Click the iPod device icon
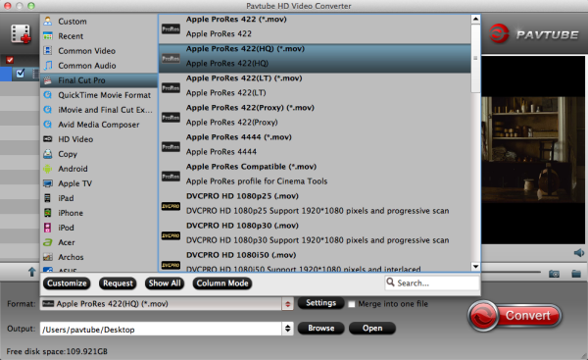588x360 pixels. pos(48,228)
